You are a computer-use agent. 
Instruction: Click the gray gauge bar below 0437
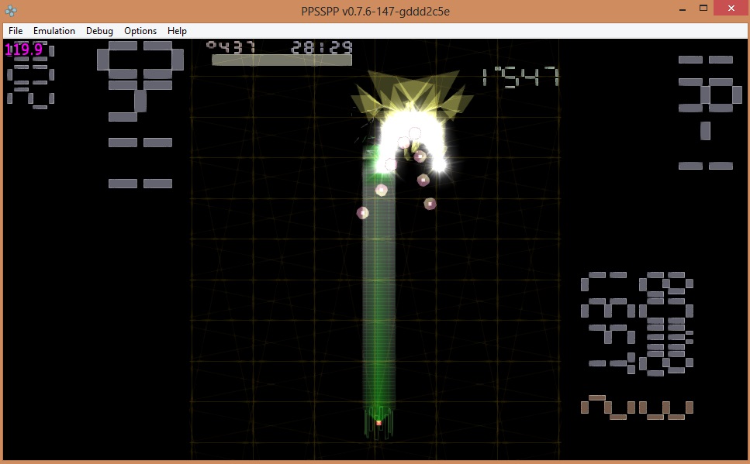click(281, 60)
